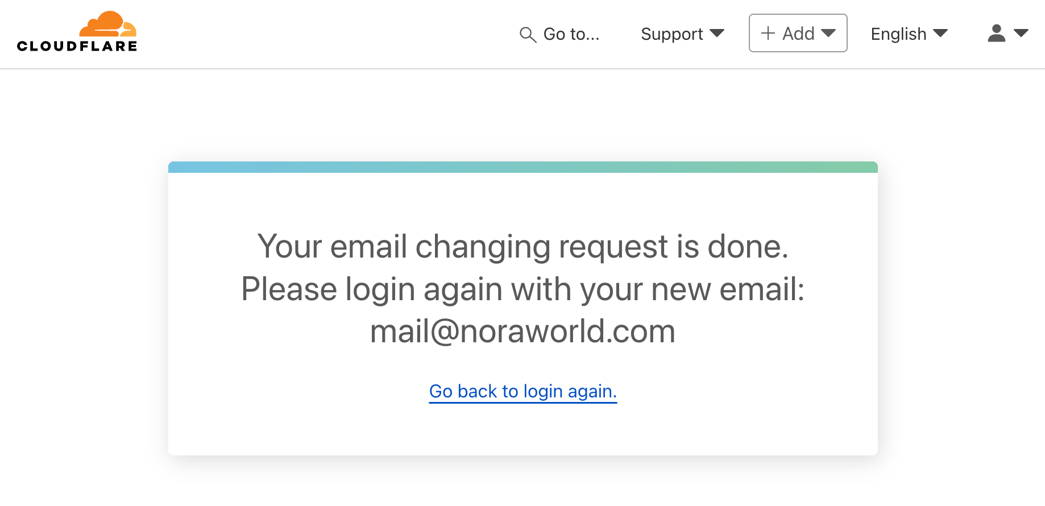Viewport: 1045px width, 506px height.
Task: Expand the Add dropdown caret
Action: pos(829,33)
